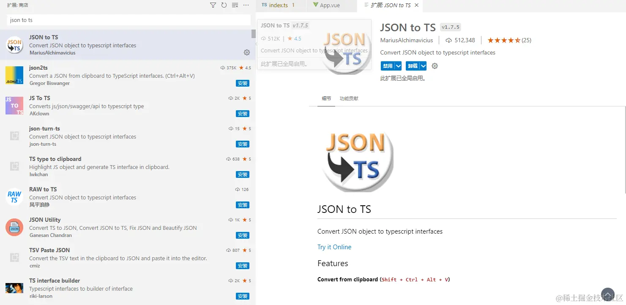
Task: Switch to the App.vue editor tab
Action: pyautogui.click(x=332, y=5)
